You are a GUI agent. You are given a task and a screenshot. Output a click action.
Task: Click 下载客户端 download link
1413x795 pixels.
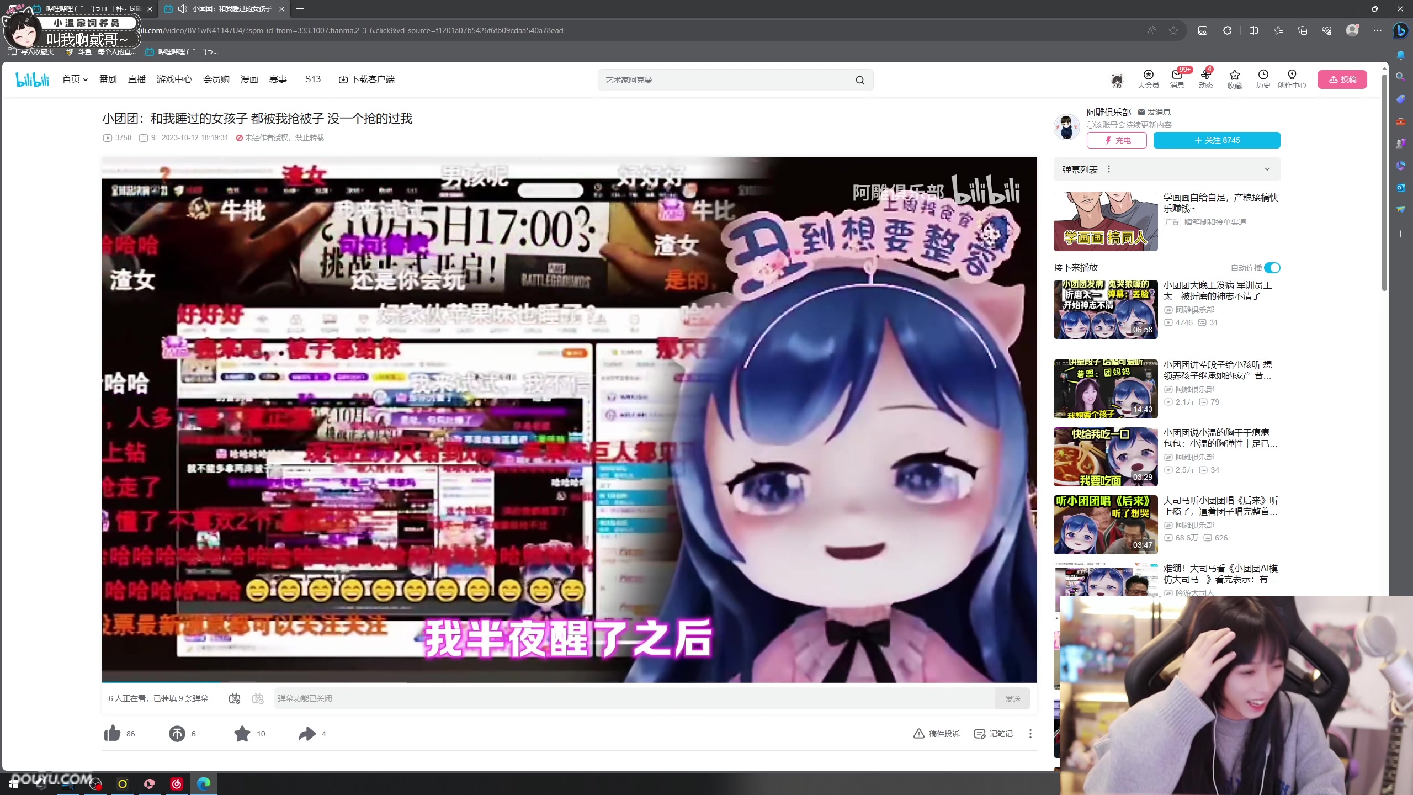[x=366, y=79]
